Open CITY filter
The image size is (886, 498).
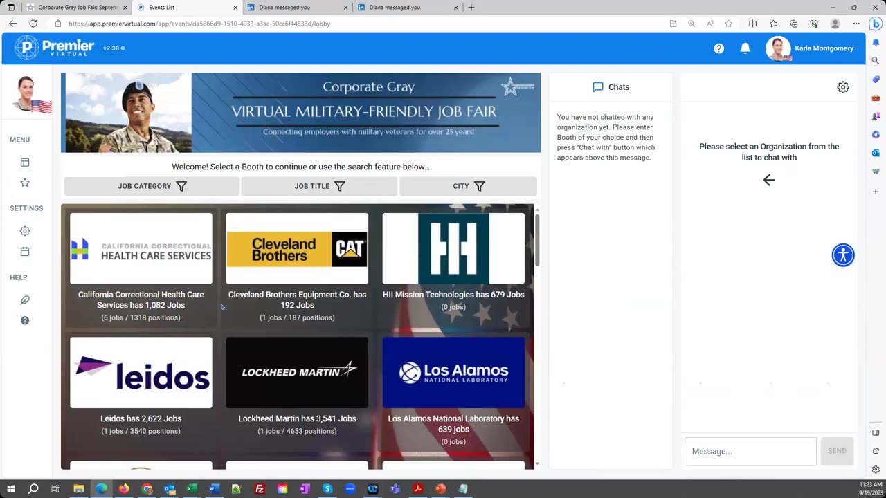point(468,186)
